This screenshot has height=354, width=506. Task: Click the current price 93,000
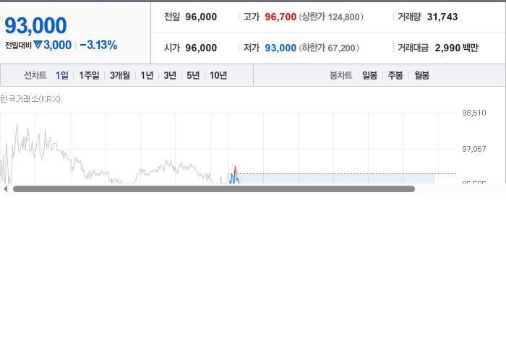pyautogui.click(x=35, y=25)
